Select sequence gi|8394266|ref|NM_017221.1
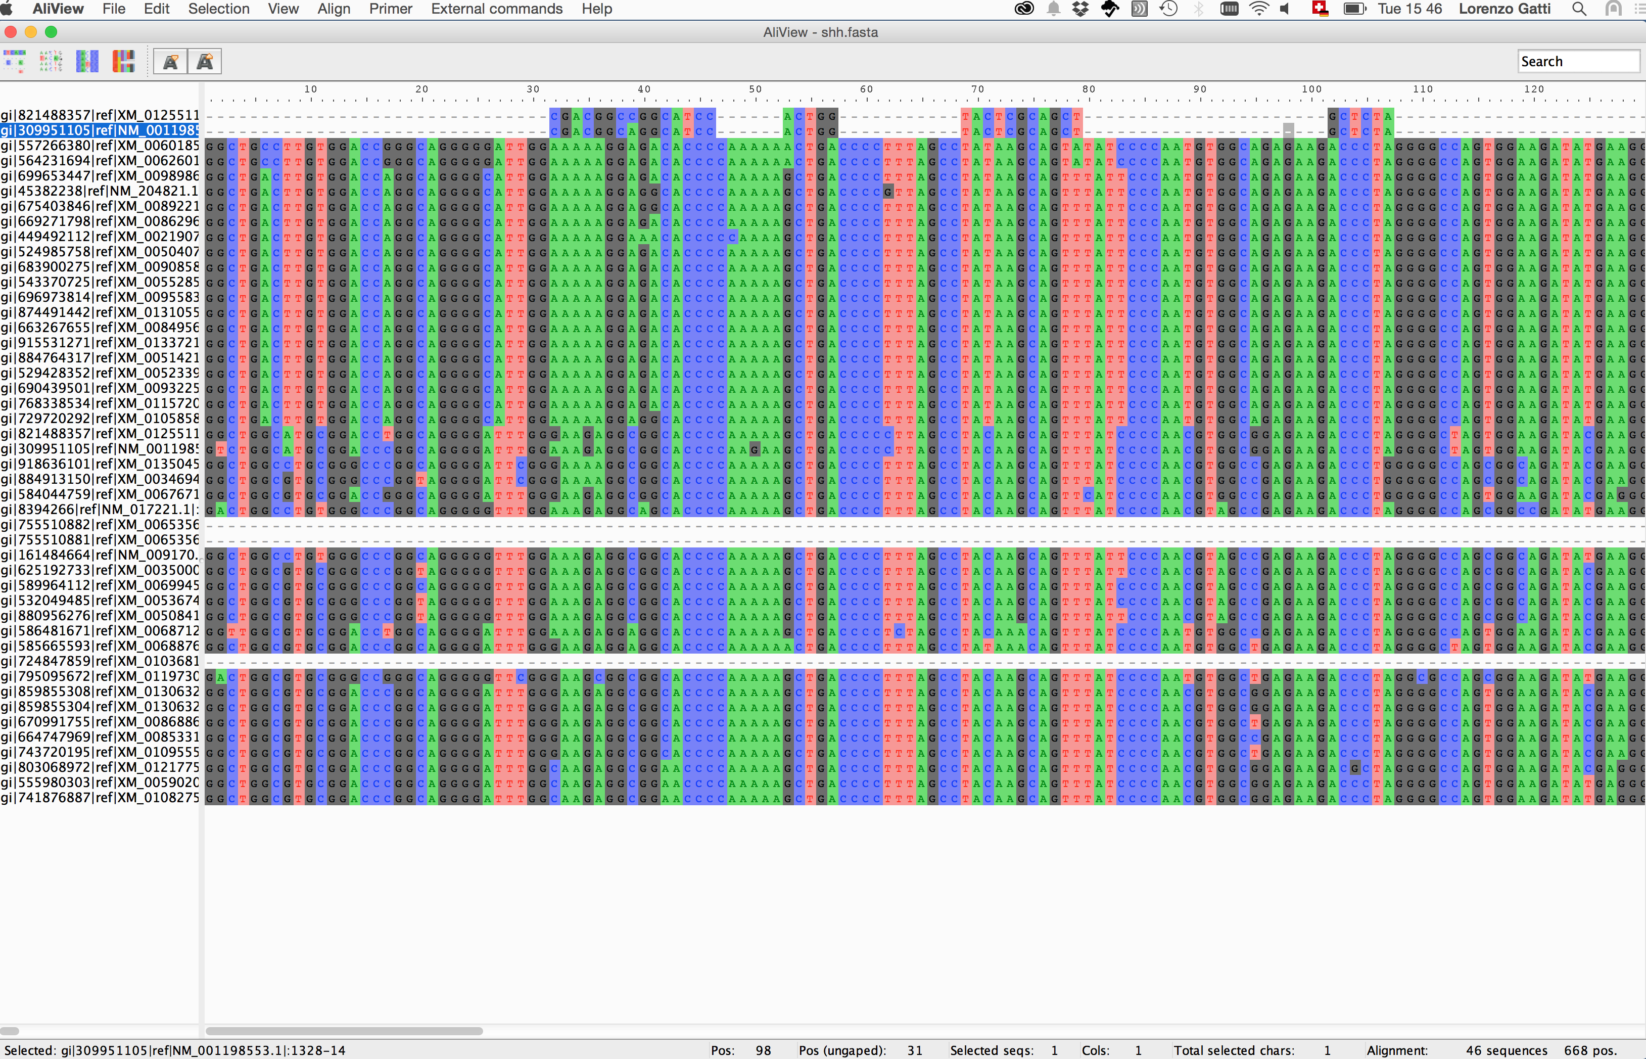The image size is (1646, 1059). (x=100, y=510)
